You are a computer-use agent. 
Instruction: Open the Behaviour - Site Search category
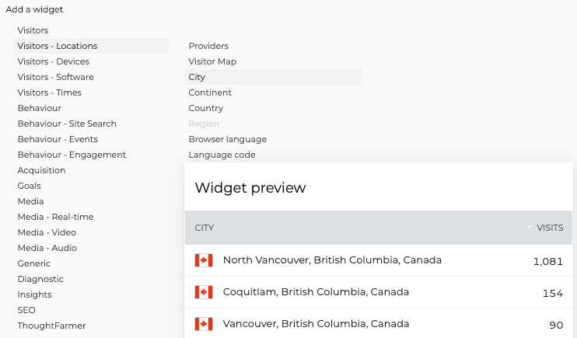tap(67, 124)
